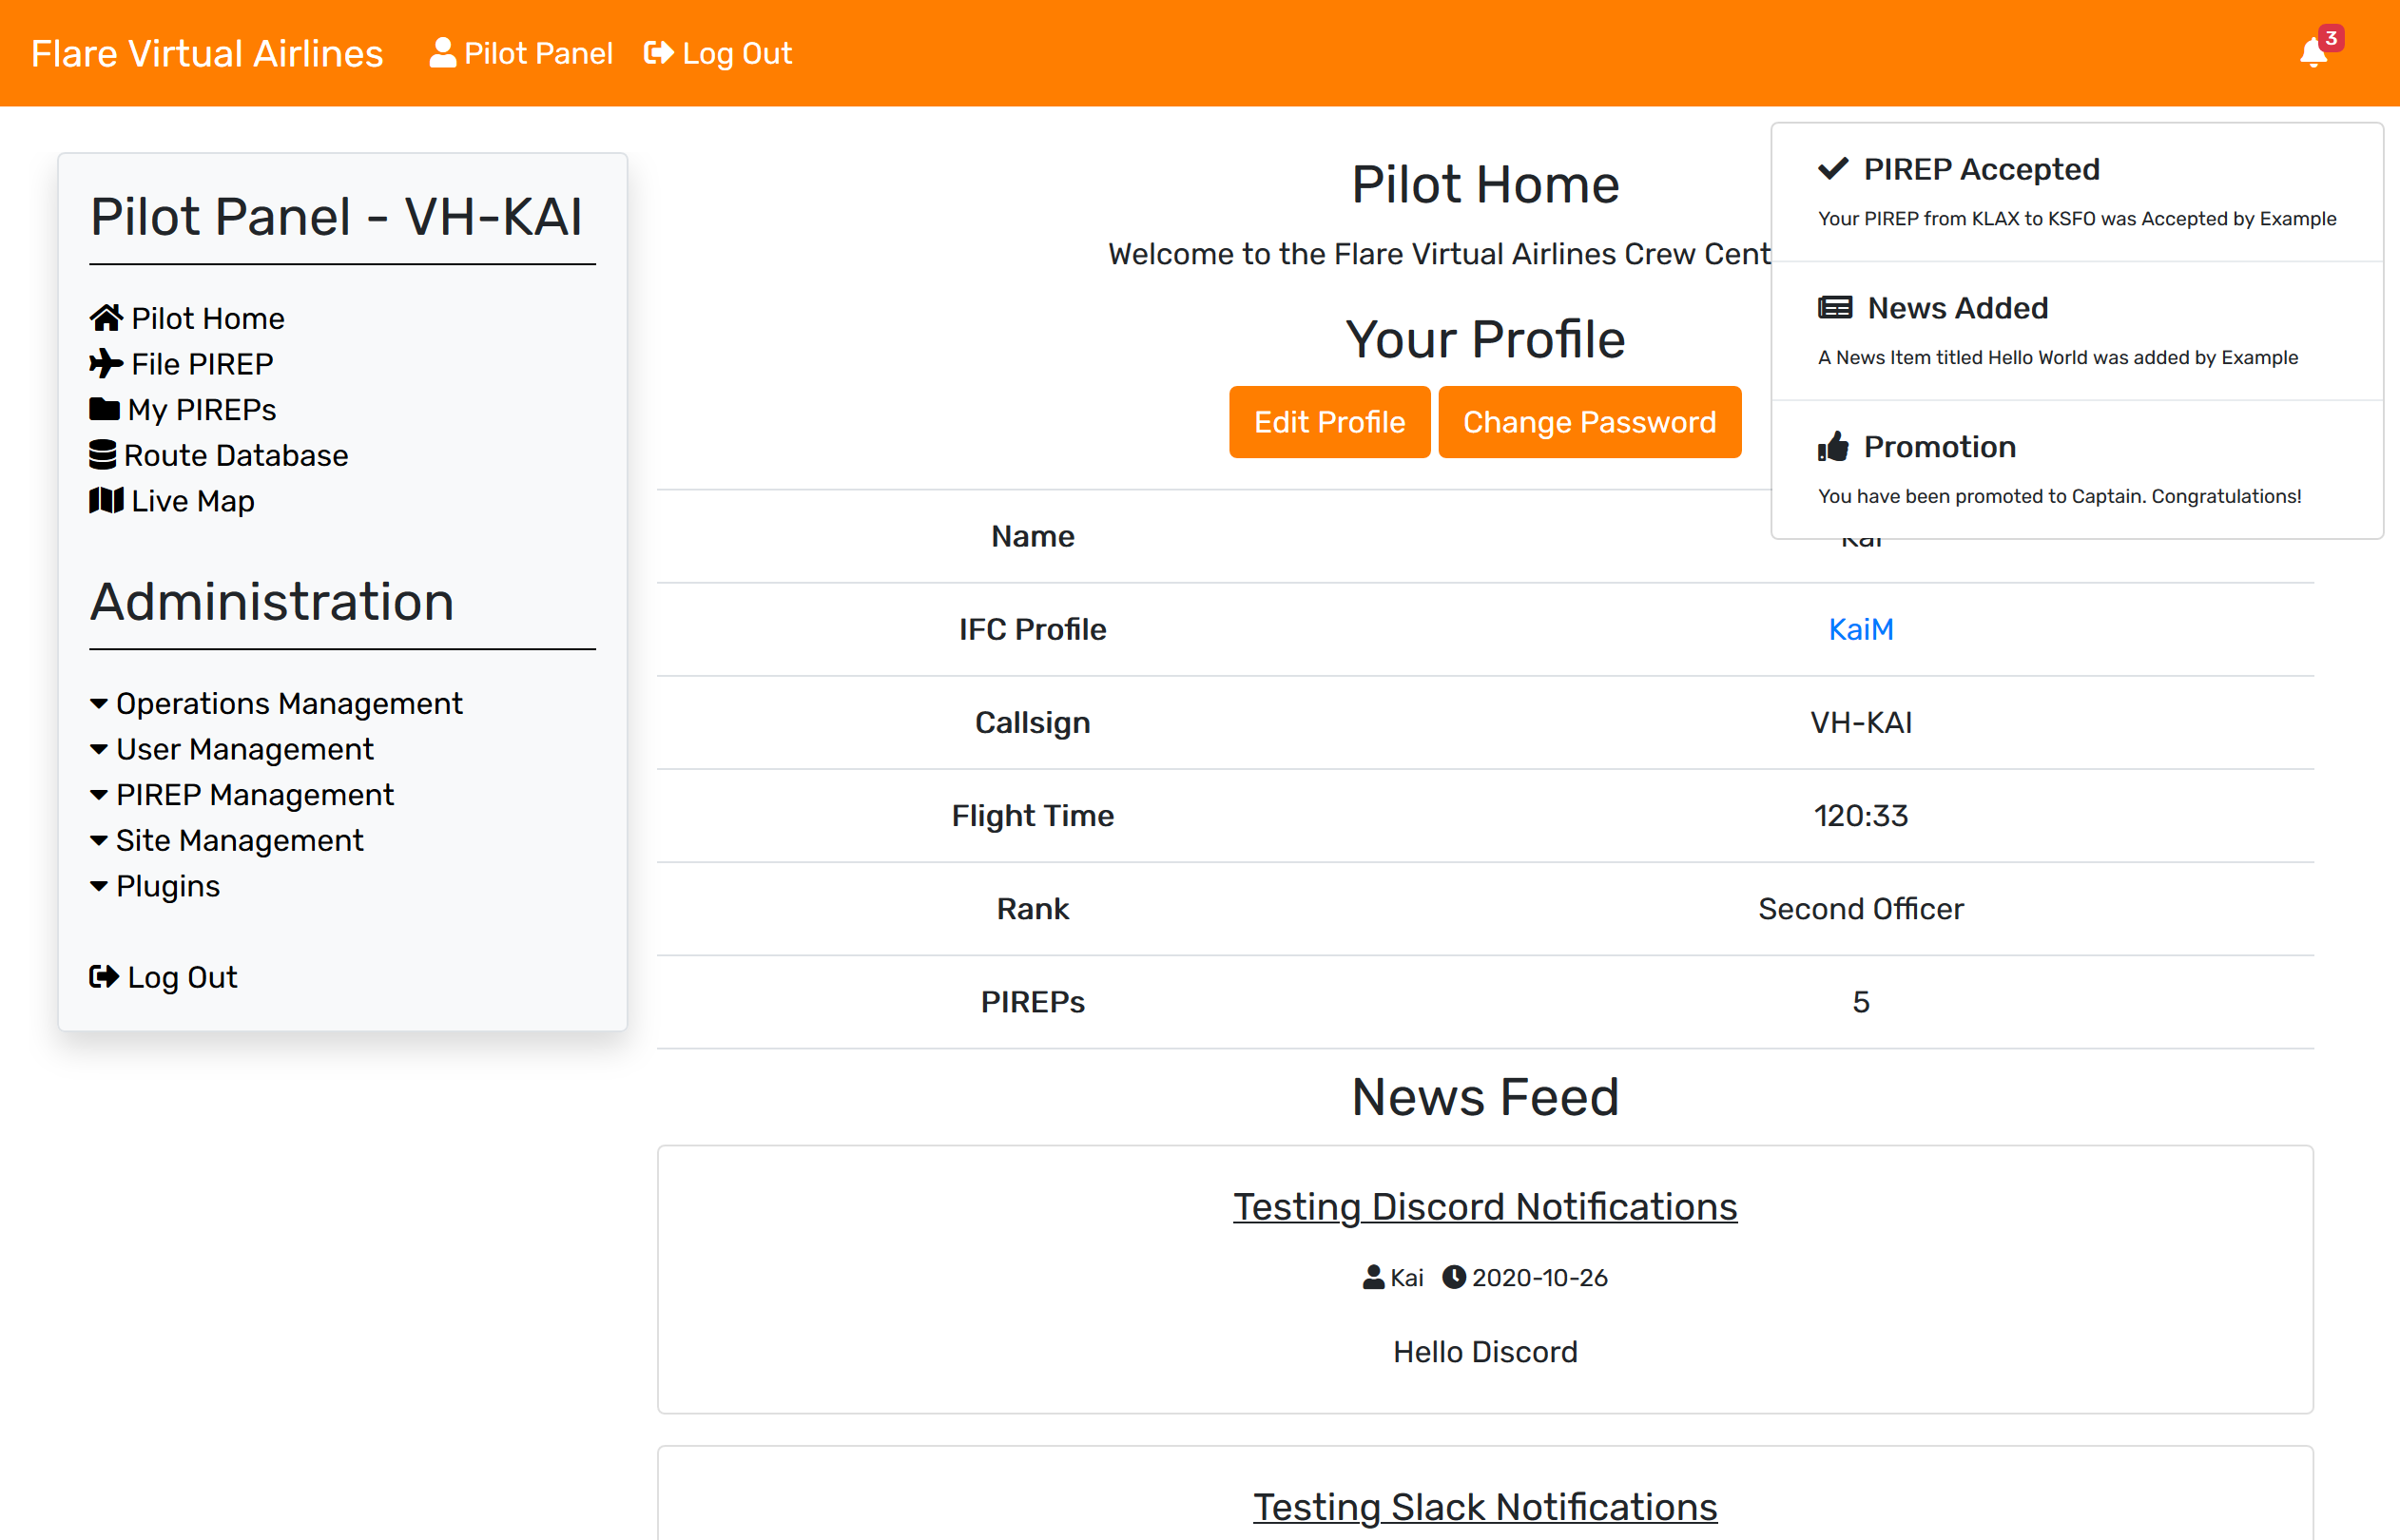The image size is (2400, 1540).
Task: Click the Pilot Home house icon
Action: point(106,318)
